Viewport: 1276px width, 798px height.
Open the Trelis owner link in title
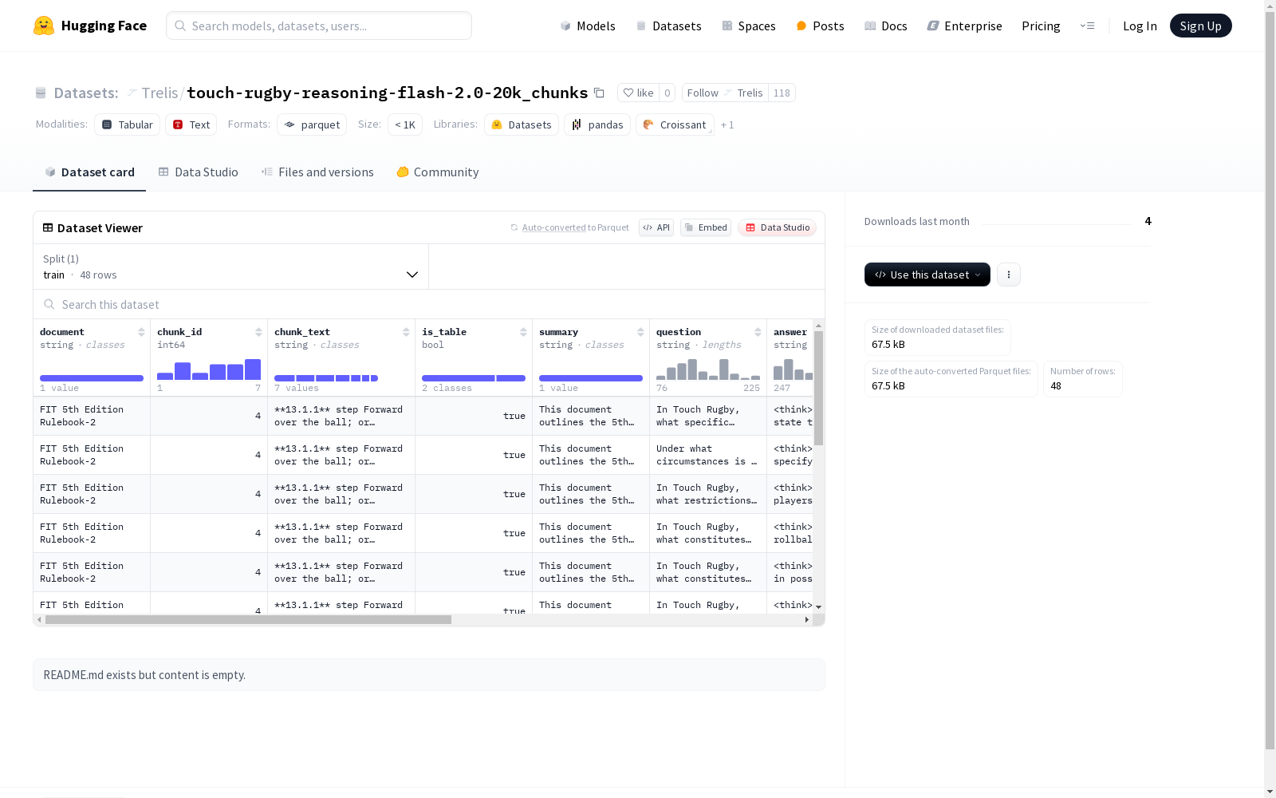159,93
